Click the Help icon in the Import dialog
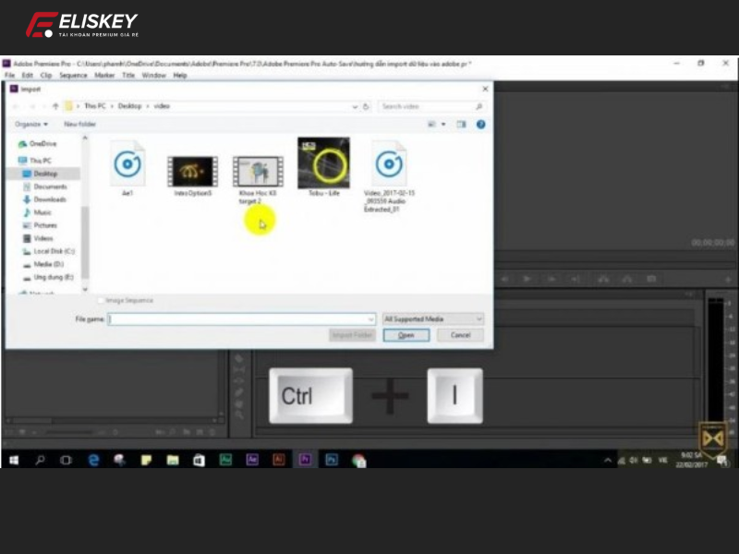The height and width of the screenshot is (554, 739). 479,124
